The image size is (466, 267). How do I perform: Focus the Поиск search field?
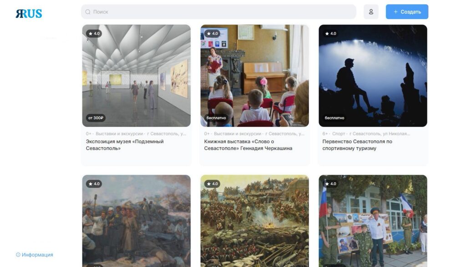[219, 12]
